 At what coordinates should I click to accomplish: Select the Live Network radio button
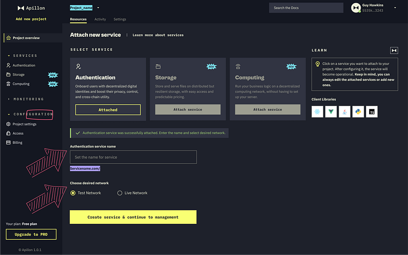point(120,193)
